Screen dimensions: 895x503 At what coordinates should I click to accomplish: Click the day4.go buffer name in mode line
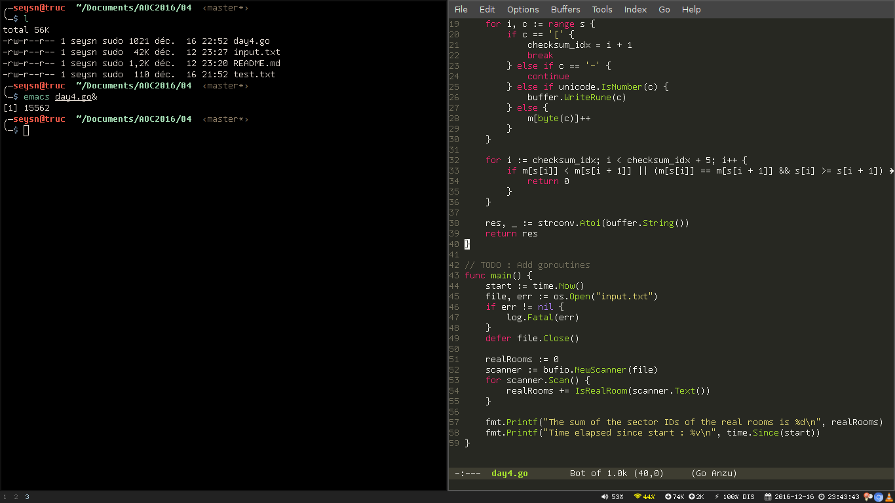510,474
